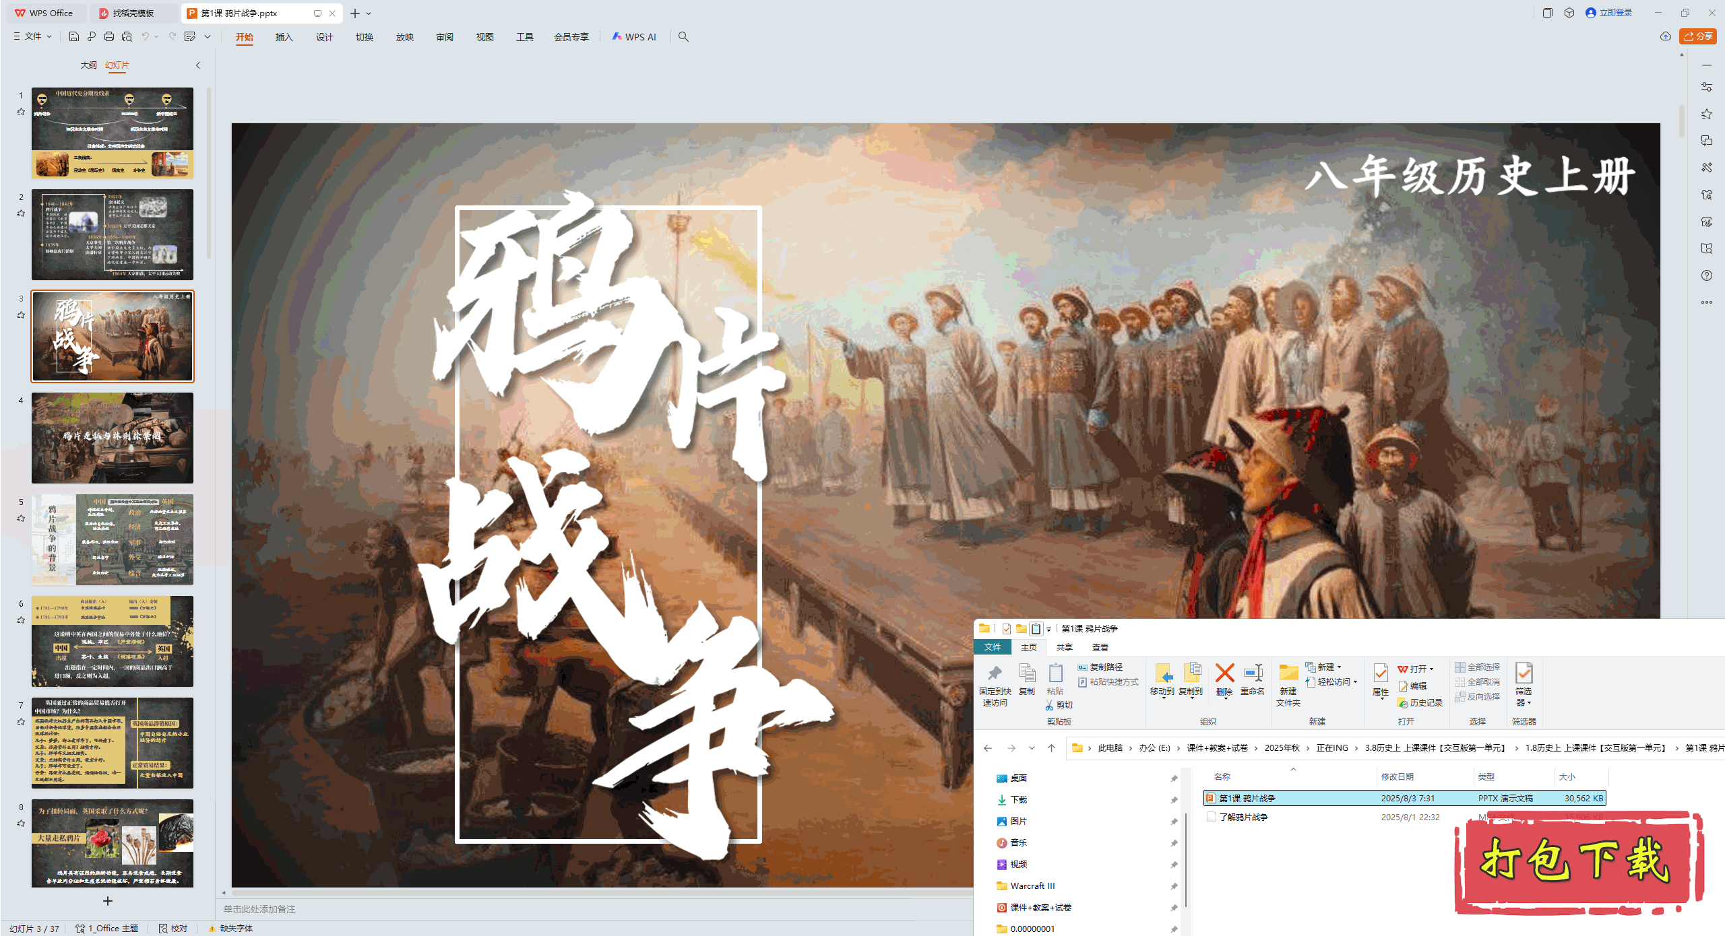Toggle the star marker beside slide 6
This screenshot has width=1725, height=936.
(21, 620)
